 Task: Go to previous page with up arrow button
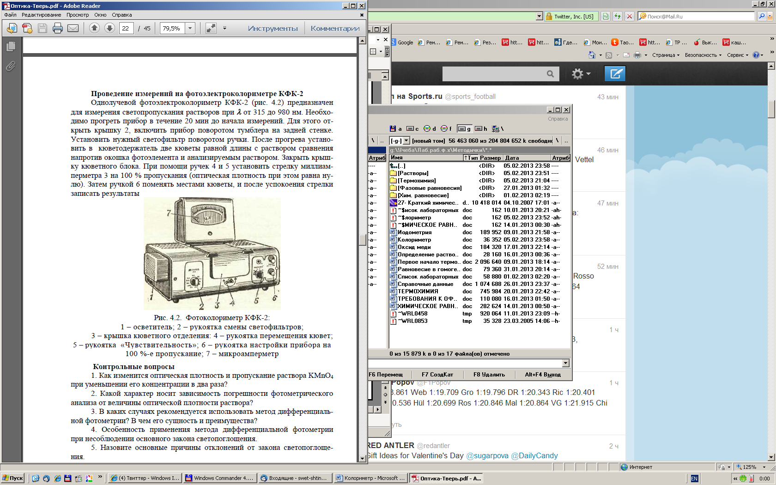tap(94, 28)
